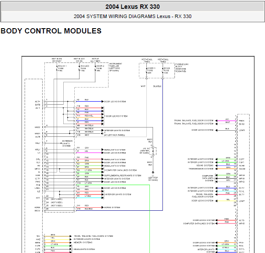
Task: Click the '23 (NOT USED)' pin entry
Action: point(54,199)
